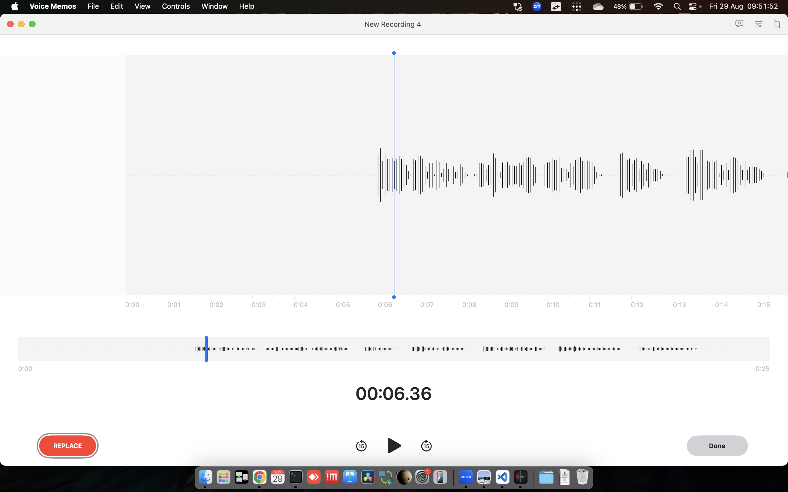Launch Visual Studio Code from Dock

pos(502,477)
